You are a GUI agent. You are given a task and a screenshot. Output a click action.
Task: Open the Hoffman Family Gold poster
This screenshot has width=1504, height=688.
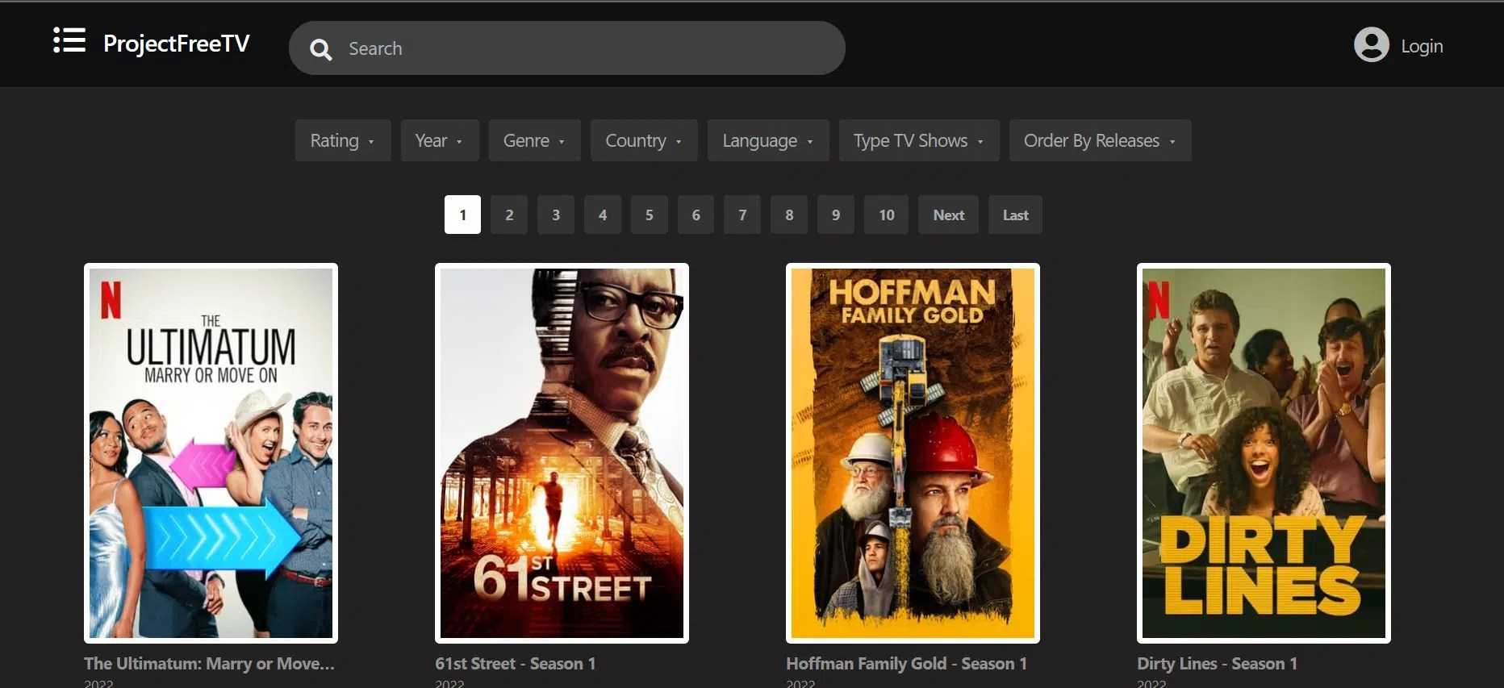click(x=913, y=452)
